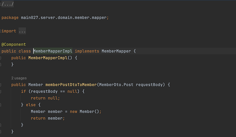
Task: Click the return member; statement
Action: [x=48, y=118]
